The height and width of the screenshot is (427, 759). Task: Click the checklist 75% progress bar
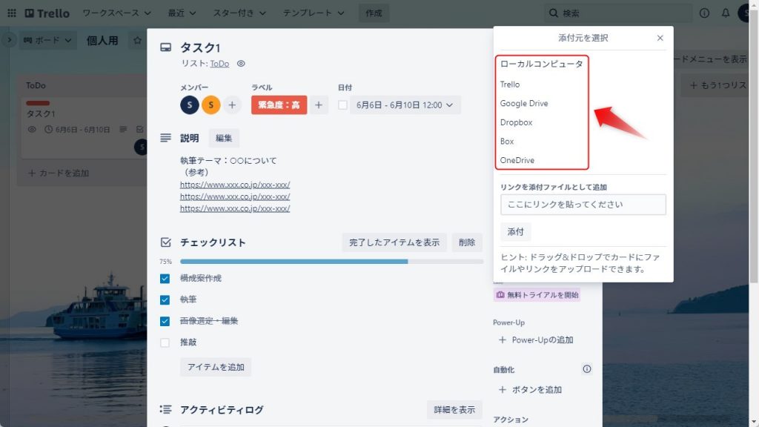[331, 262]
